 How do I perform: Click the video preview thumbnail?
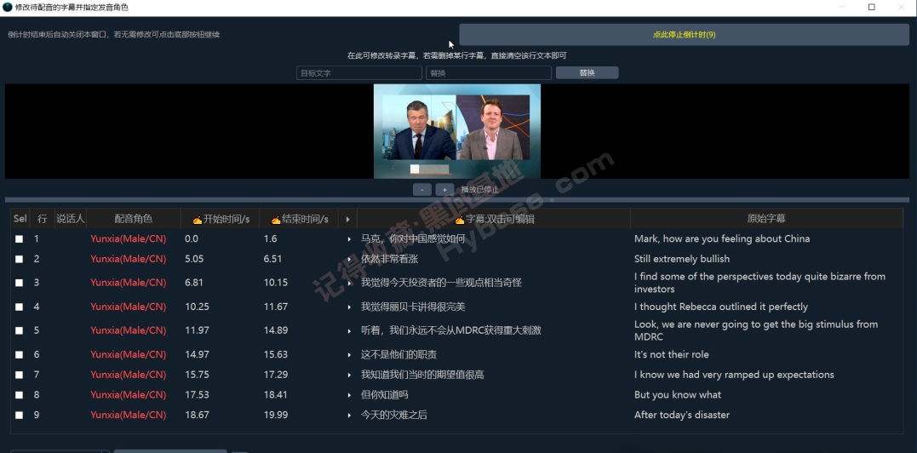[456, 131]
